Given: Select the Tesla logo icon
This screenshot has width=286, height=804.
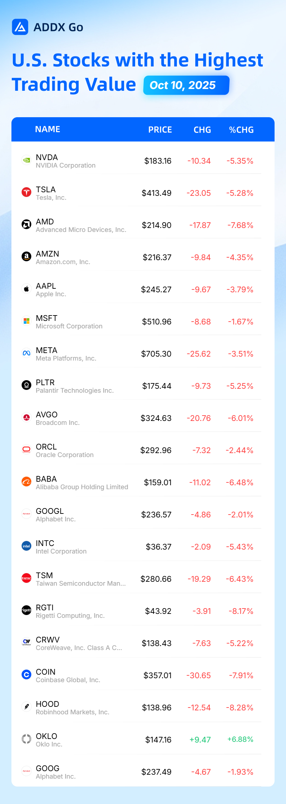Looking at the screenshot, I should point(26,192).
